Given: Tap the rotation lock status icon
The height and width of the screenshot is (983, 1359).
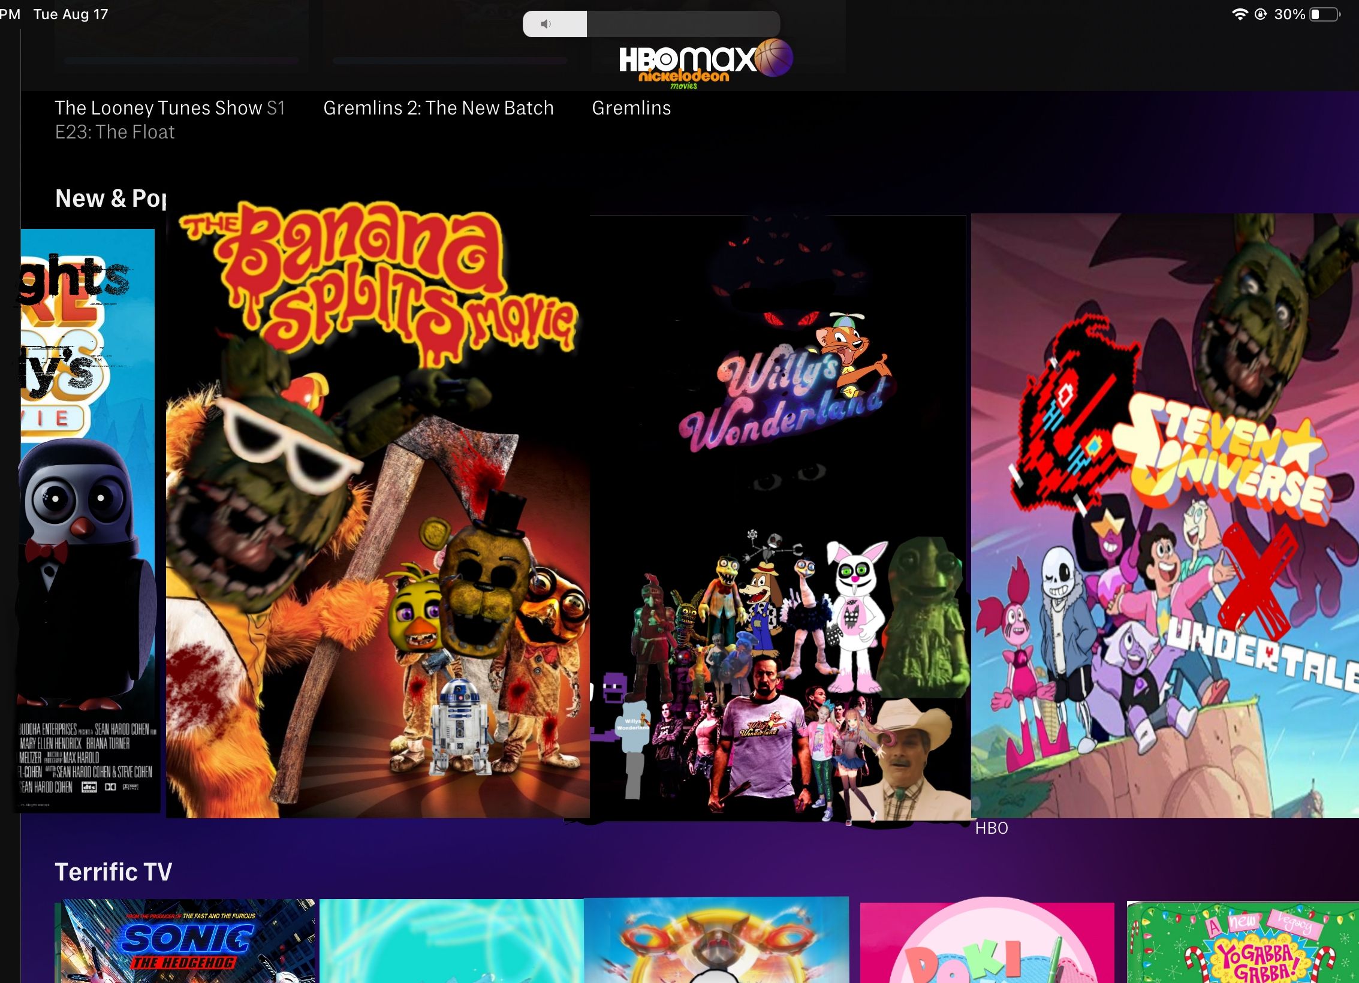Looking at the screenshot, I should pos(1261,14).
